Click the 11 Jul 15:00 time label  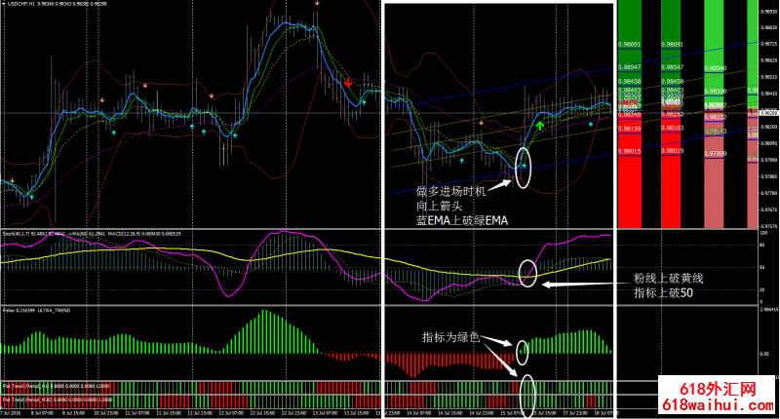coord(168,413)
